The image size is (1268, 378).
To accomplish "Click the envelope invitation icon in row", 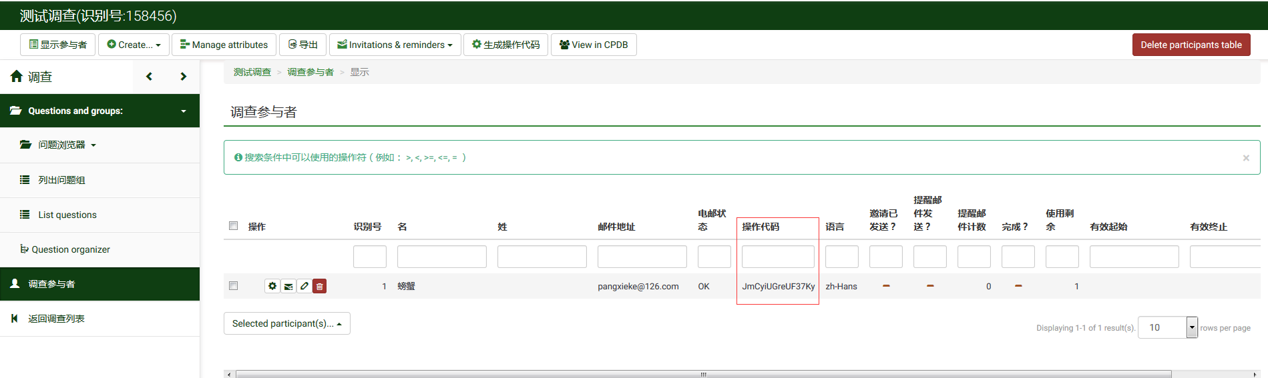I will click(x=288, y=286).
